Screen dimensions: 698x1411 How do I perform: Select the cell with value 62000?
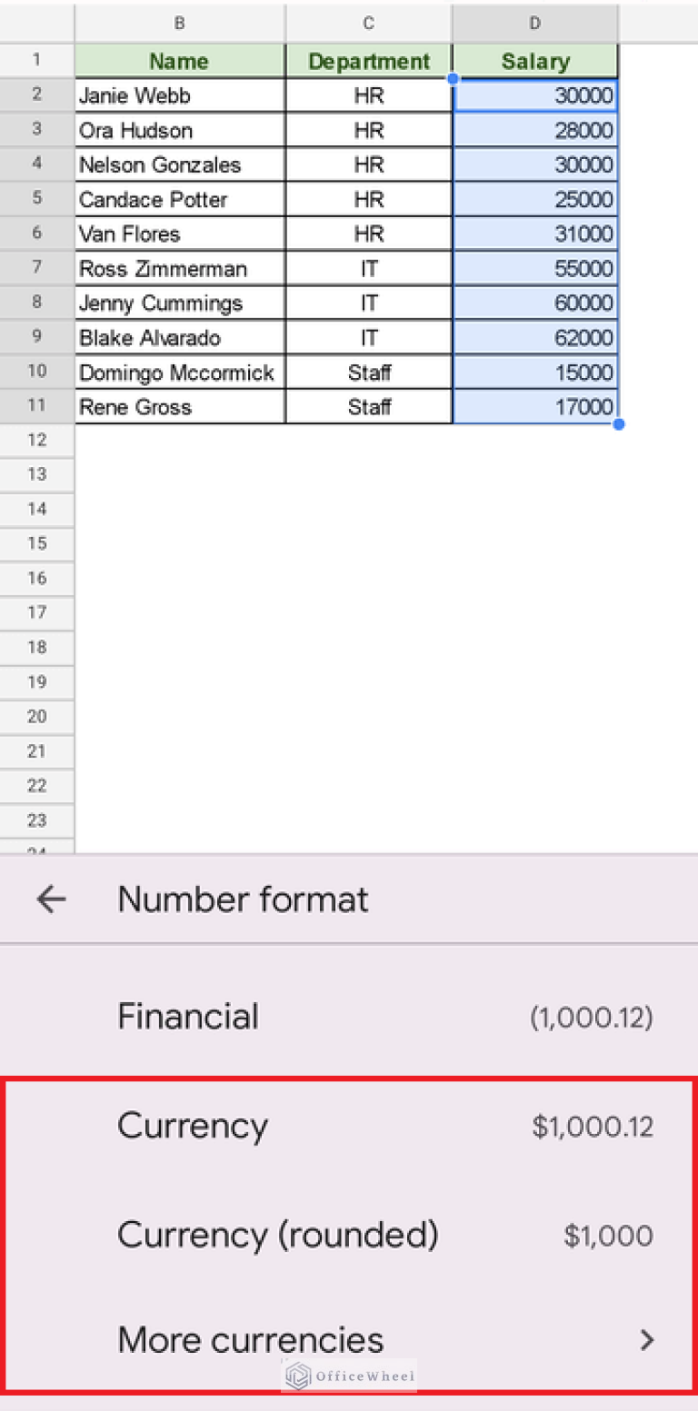[x=534, y=337]
